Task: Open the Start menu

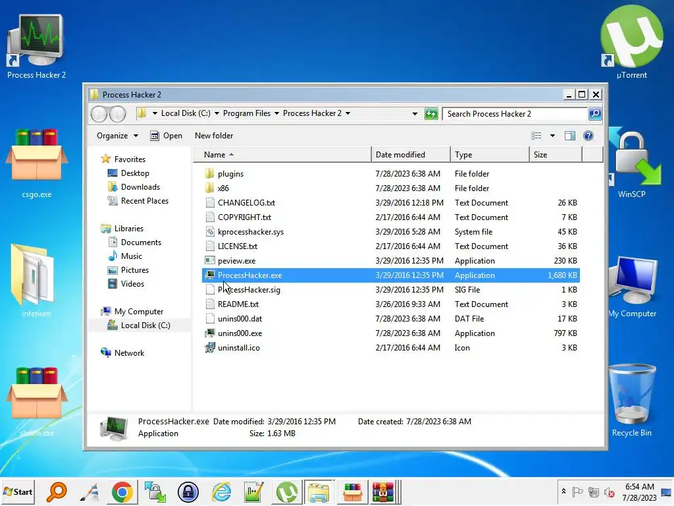Action: tap(18, 492)
